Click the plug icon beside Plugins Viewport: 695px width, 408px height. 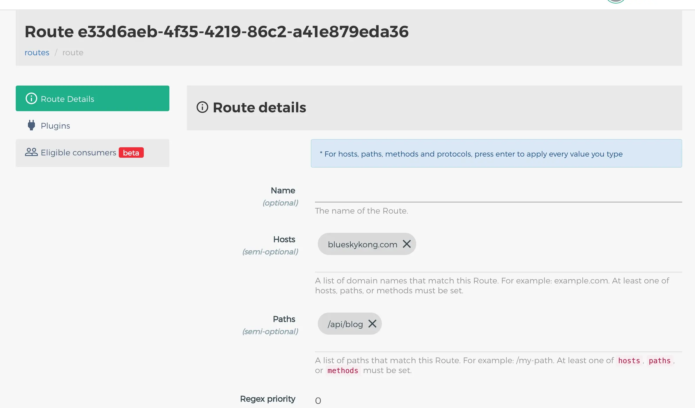(x=31, y=125)
